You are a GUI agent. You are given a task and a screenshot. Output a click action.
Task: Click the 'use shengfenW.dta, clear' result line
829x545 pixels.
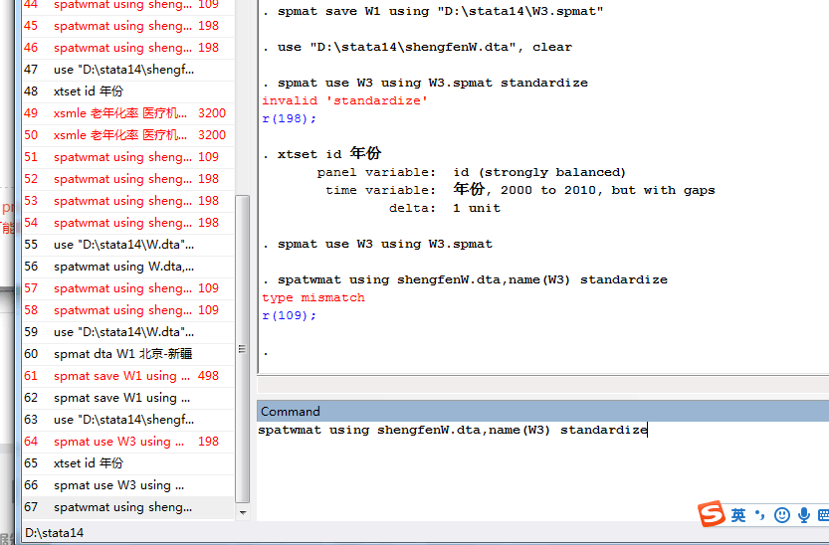(417, 47)
